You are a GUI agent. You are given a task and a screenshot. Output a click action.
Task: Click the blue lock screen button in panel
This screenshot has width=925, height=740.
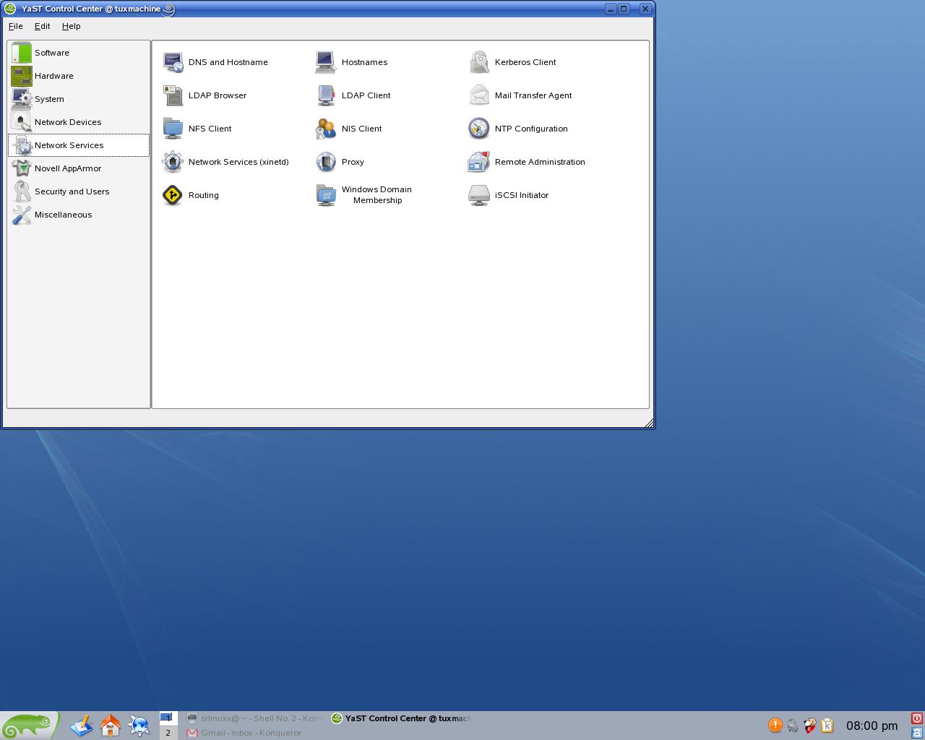[917, 733]
